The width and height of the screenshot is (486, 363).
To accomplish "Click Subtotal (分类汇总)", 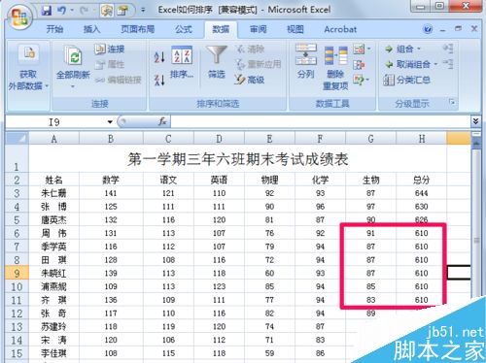I will pyautogui.click(x=407, y=80).
